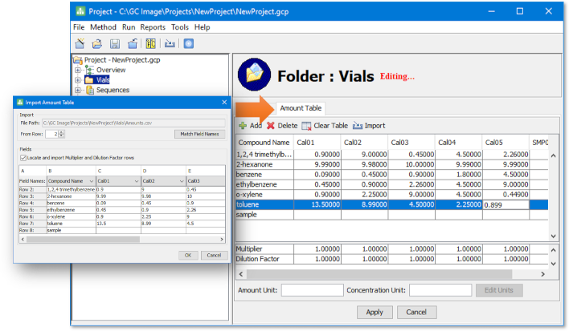The width and height of the screenshot is (569, 331).
Task: Open the Cal02 field name dropdown
Action: pyautogui.click(x=182, y=181)
